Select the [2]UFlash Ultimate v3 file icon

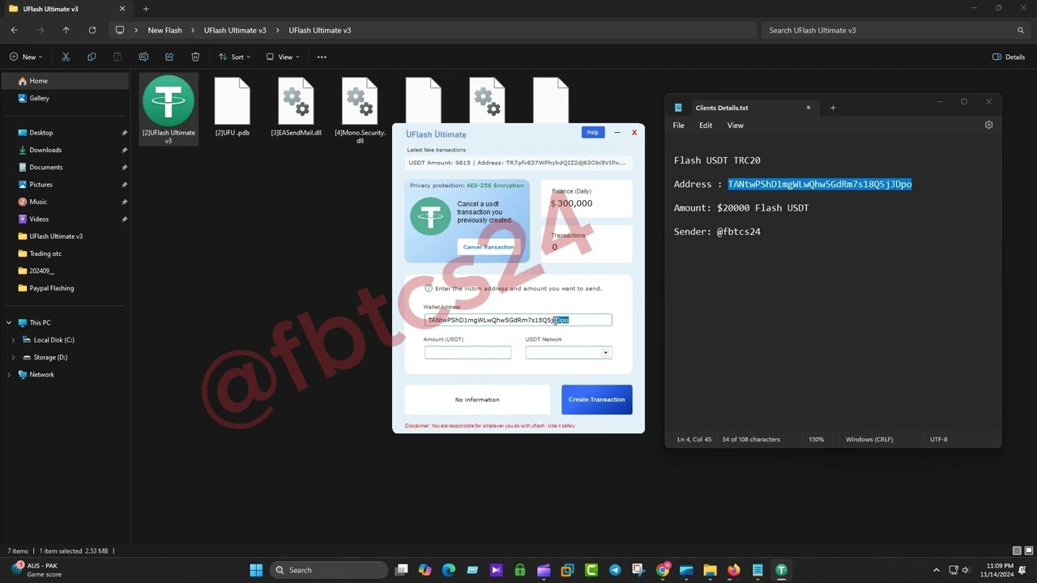click(169, 110)
